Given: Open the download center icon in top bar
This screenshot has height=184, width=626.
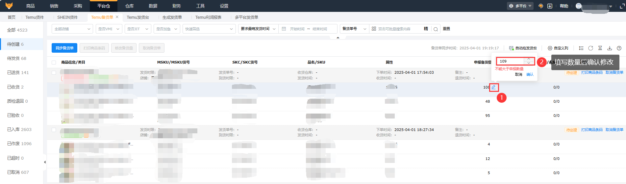Looking at the screenshot, I should coord(550,6).
